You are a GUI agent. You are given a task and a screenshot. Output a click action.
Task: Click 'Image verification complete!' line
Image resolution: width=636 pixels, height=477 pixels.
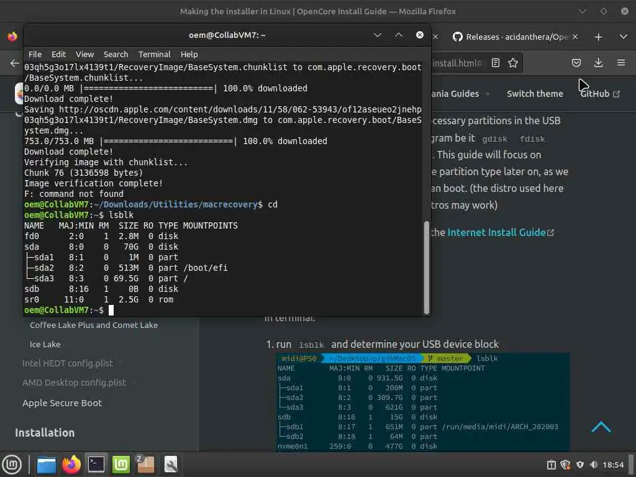tap(93, 183)
